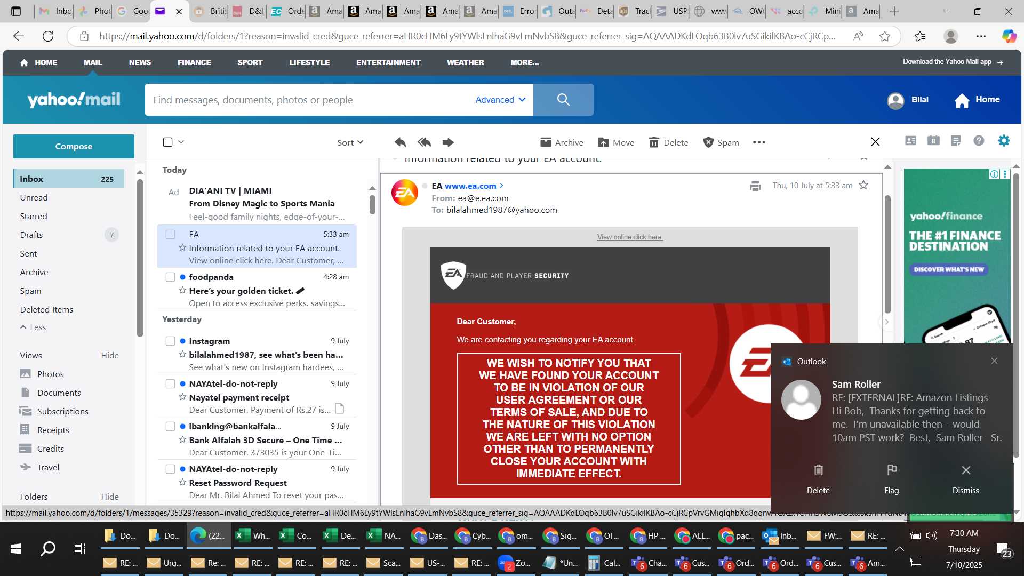Open the Inbox folder

pyautogui.click(x=68, y=179)
